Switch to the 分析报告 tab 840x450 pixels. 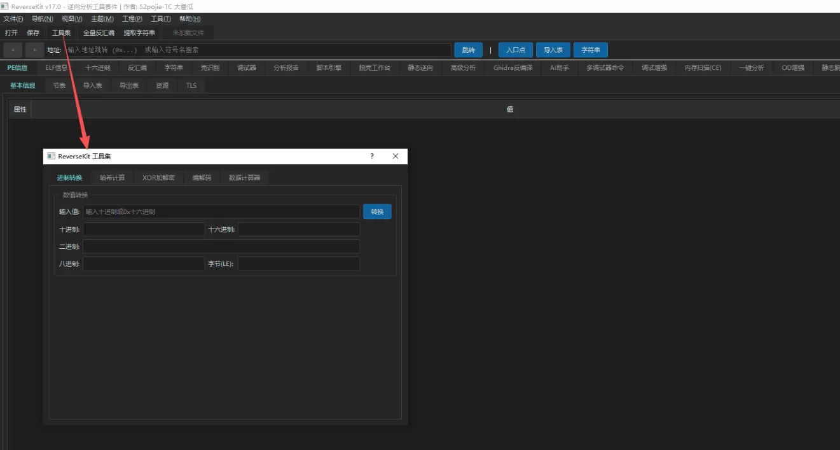click(x=286, y=67)
